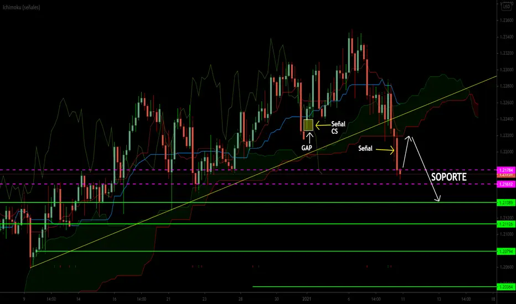Image resolution: width=516 pixels, height=304 pixels.
Task: Click the Ichimoku (señales) indicator title
Action: (x=22, y=7)
